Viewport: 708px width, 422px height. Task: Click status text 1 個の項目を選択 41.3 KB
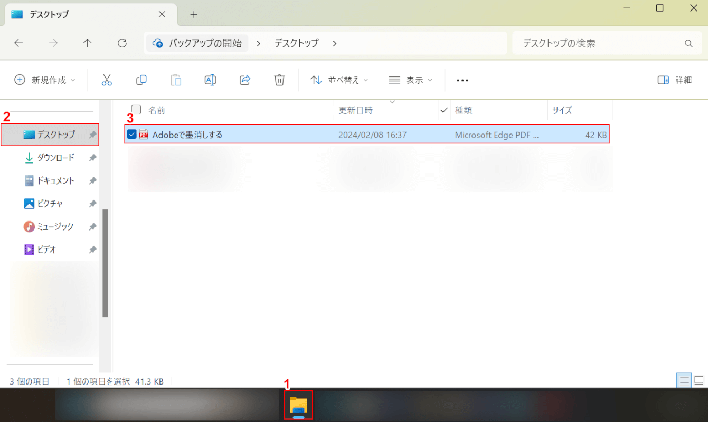click(x=115, y=381)
